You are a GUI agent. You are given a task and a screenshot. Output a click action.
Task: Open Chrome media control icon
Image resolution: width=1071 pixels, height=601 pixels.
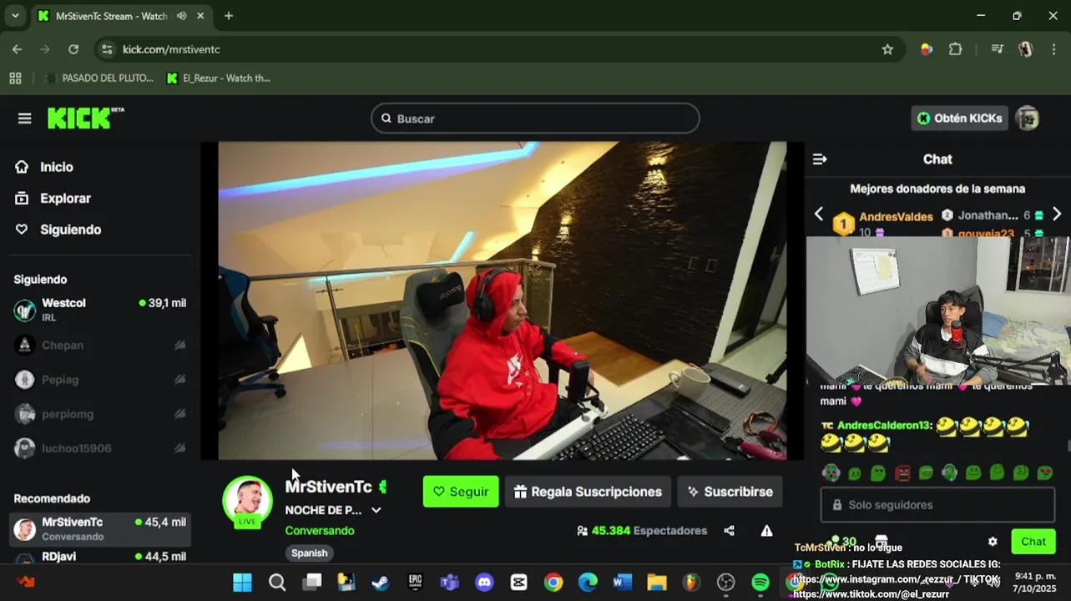point(997,49)
